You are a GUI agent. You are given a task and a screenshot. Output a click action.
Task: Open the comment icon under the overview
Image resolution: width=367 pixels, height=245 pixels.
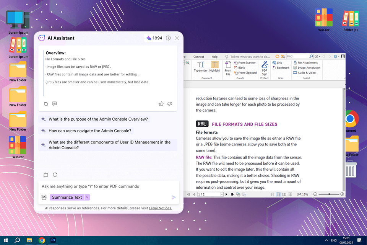55,104
